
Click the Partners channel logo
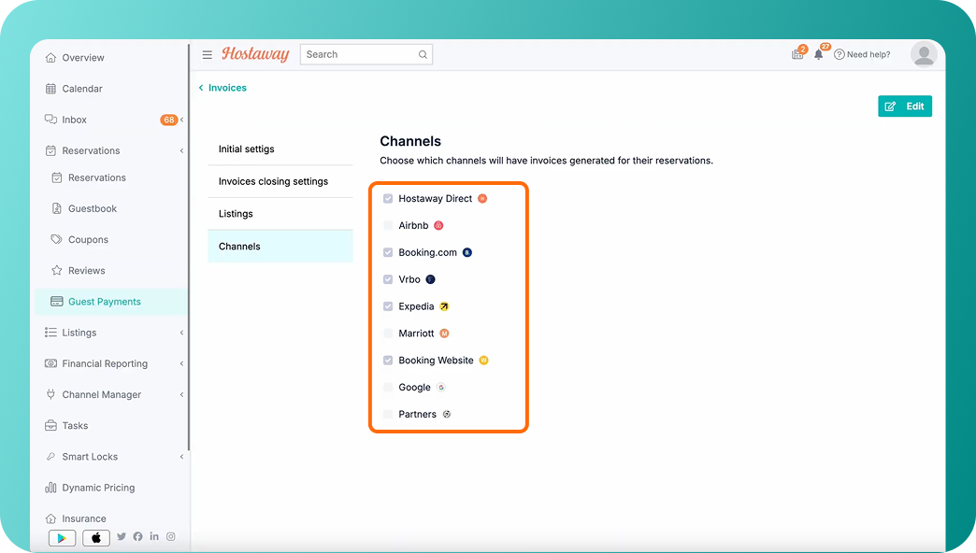tap(446, 415)
